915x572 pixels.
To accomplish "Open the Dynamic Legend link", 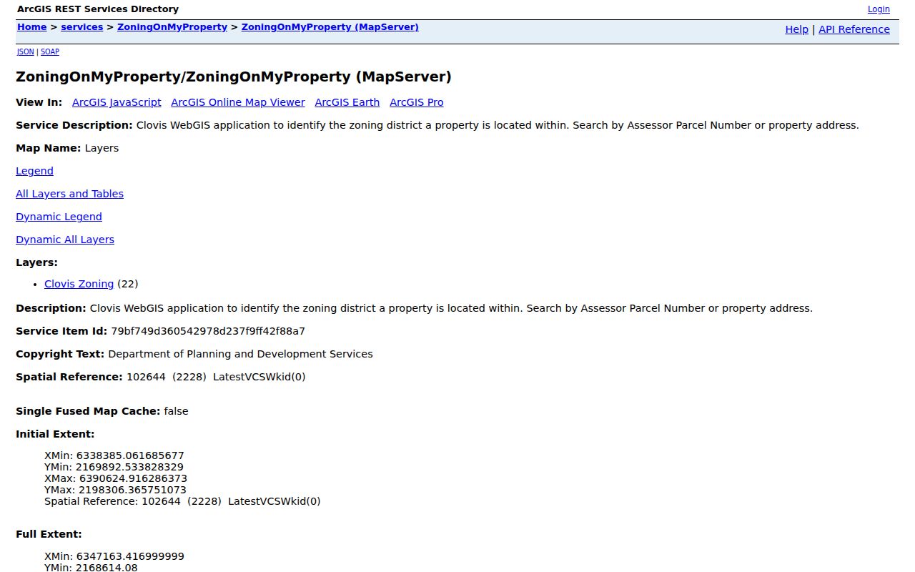I will coord(59,217).
